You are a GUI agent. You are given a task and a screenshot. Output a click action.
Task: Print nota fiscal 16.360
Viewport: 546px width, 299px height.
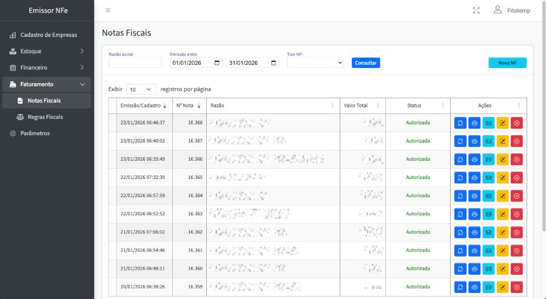tap(474, 269)
